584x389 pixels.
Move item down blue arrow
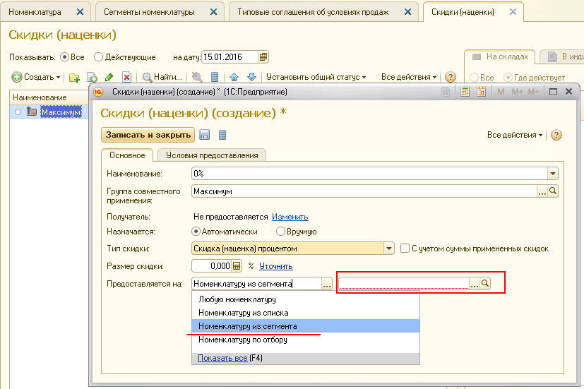(x=252, y=78)
